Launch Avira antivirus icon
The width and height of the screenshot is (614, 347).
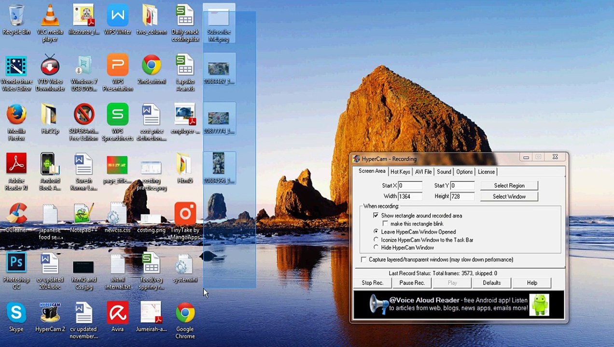(117, 317)
